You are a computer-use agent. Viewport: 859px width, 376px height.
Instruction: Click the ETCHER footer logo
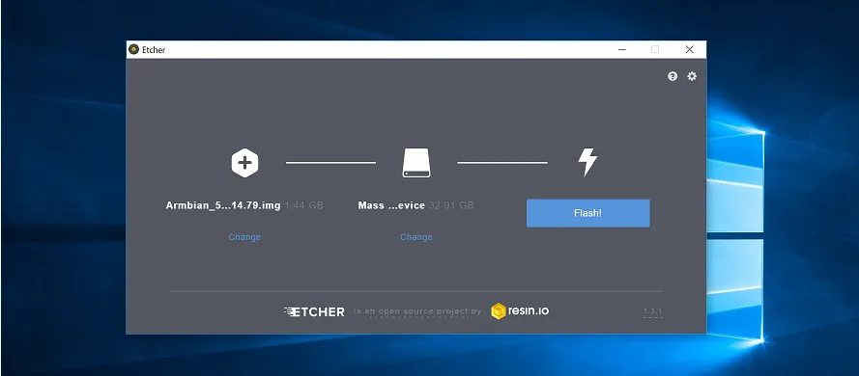314,312
